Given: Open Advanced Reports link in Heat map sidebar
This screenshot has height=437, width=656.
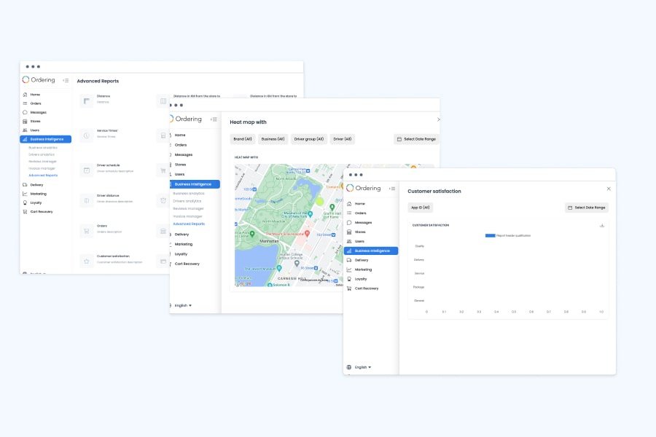Looking at the screenshot, I should 189,224.
